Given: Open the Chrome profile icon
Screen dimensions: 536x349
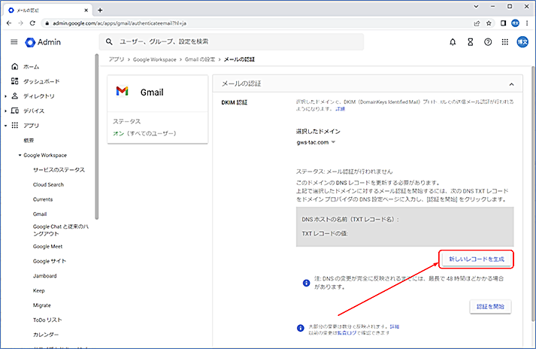Looking at the screenshot, I should pyautogui.click(x=515, y=23).
